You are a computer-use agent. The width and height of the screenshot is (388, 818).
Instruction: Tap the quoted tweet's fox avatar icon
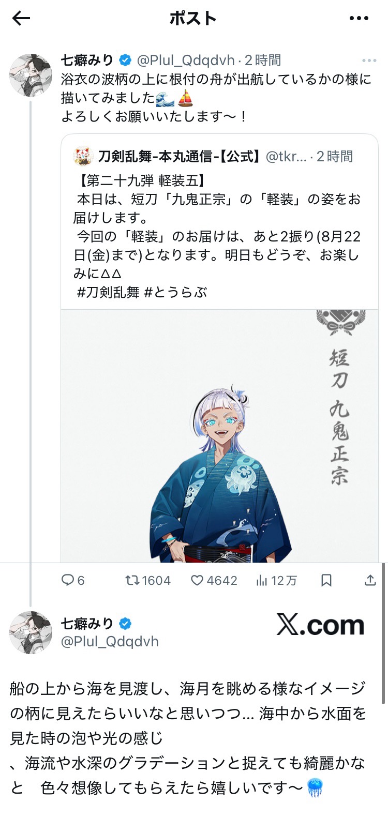click(x=82, y=156)
